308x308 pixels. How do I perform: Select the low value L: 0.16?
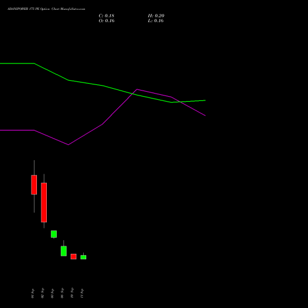pos(156,21)
